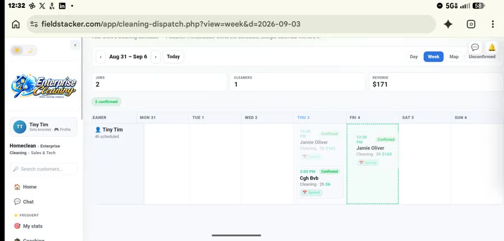504x241 pixels.
Task: Click the Today button
Action: pyautogui.click(x=173, y=57)
